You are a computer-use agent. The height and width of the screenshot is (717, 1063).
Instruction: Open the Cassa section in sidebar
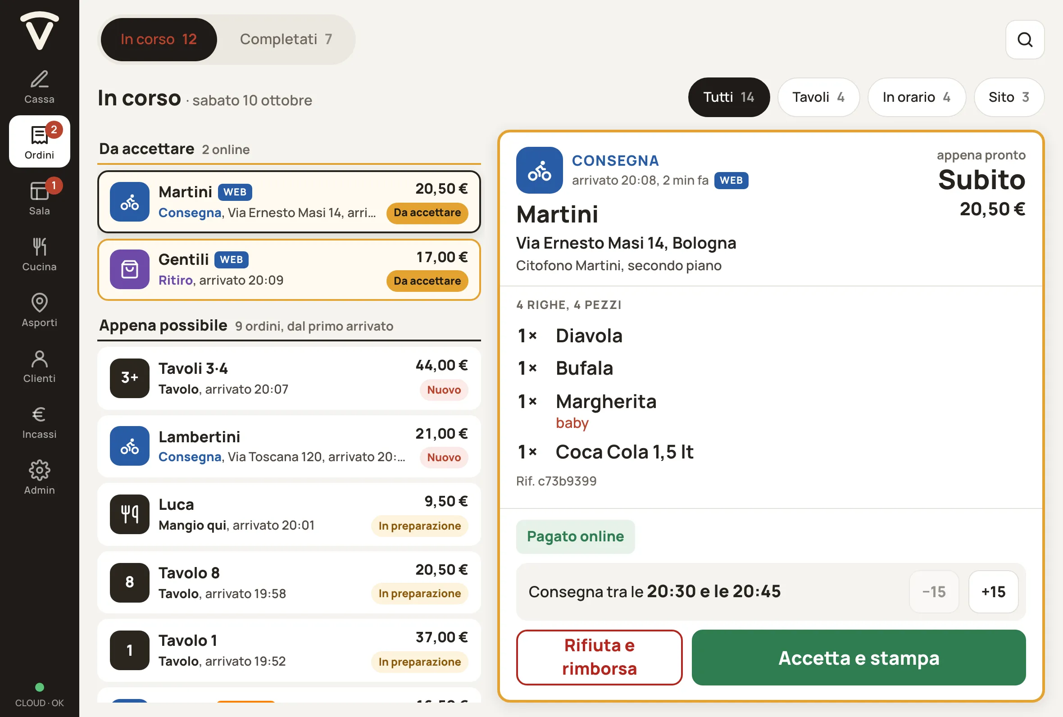[x=39, y=86]
